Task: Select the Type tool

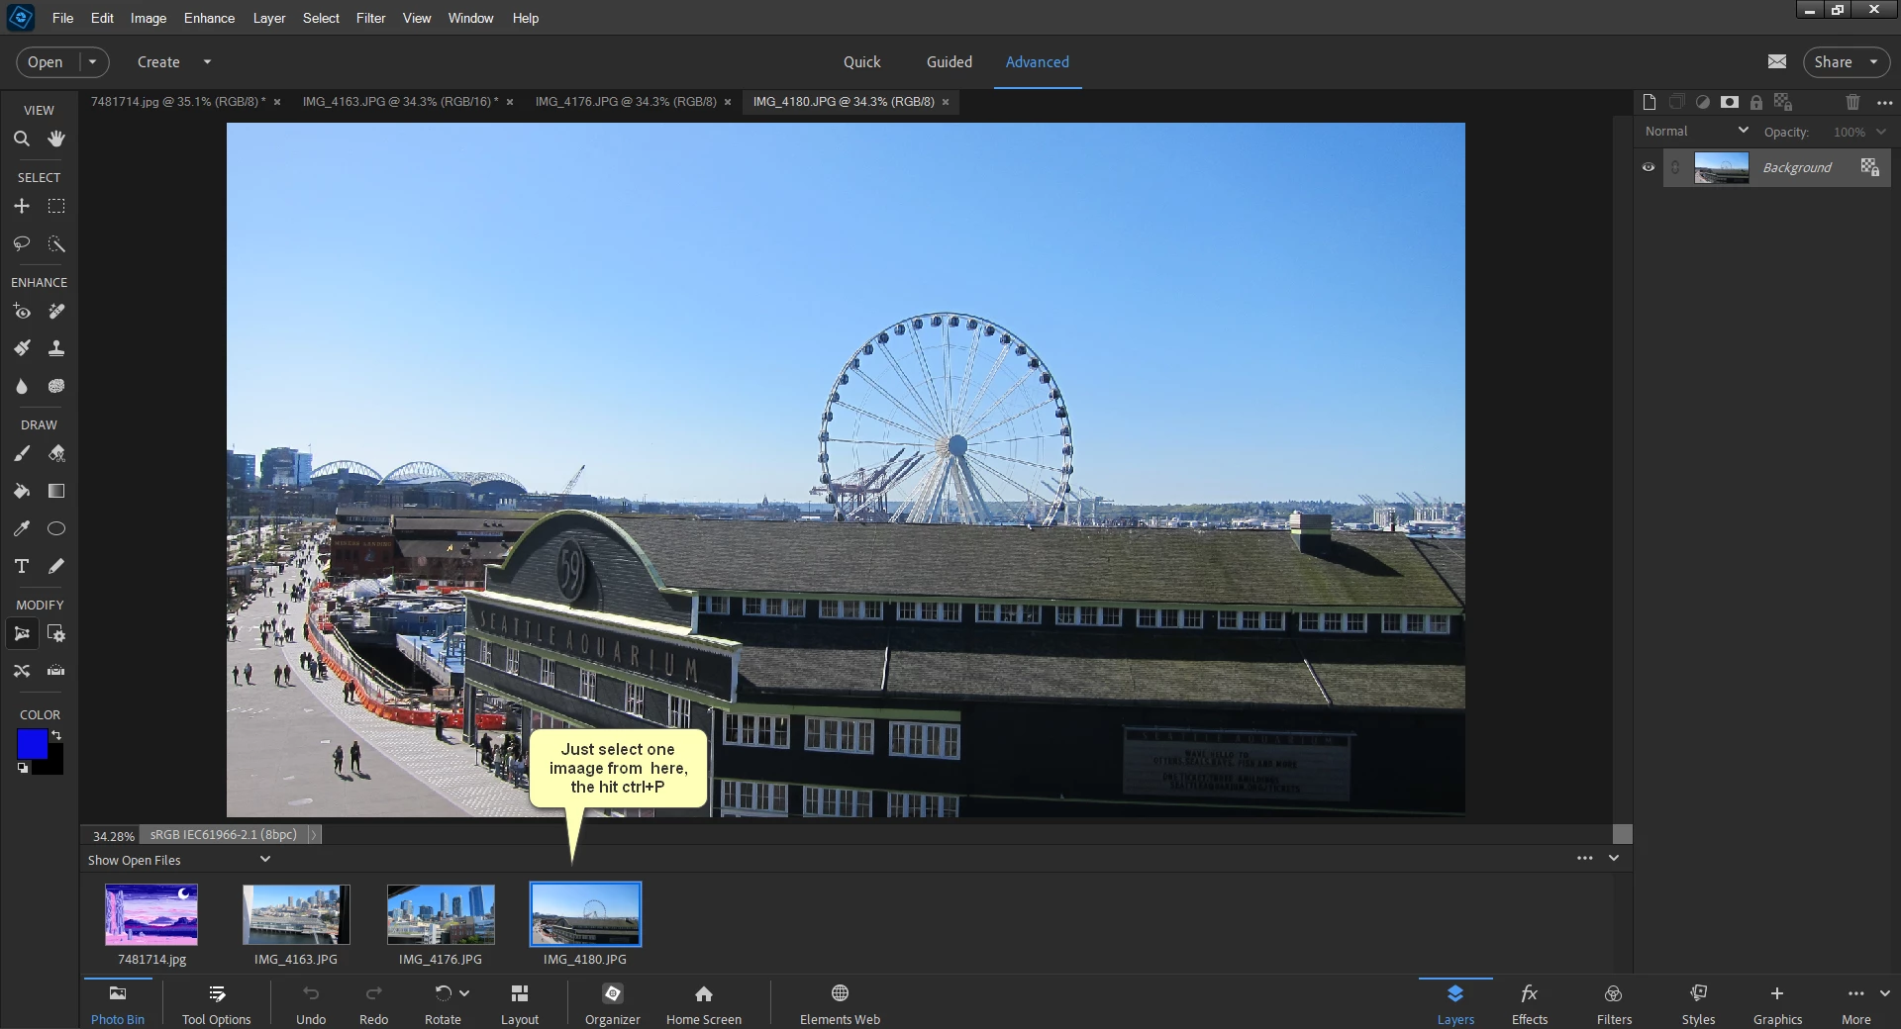Action: point(21,566)
